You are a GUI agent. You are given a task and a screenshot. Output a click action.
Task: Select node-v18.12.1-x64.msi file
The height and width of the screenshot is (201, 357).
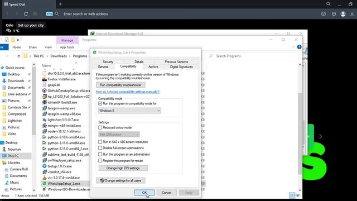point(64,131)
